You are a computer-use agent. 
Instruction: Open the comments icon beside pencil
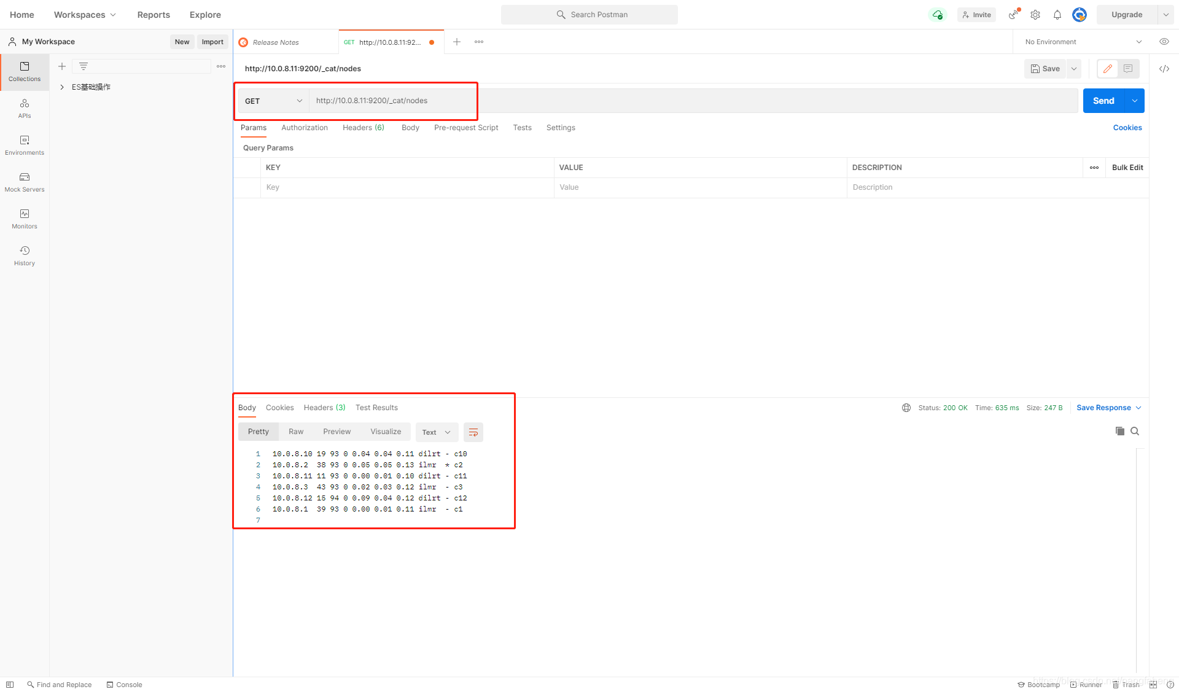click(1128, 69)
